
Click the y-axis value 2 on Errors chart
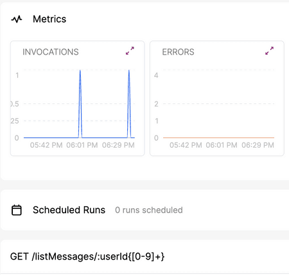(x=156, y=104)
